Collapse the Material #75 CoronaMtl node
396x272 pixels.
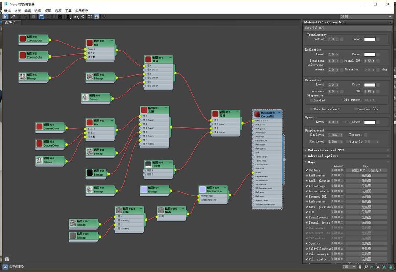[279, 112]
